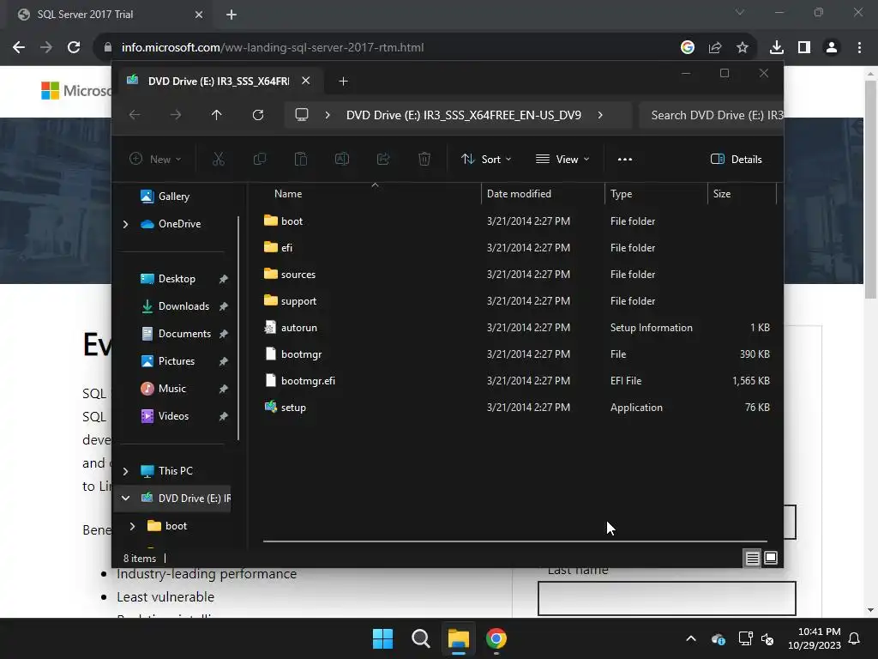This screenshot has height=659, width=878.
Task: Expand the This PC tree node
Action: pyautogui.click(x=125, y=471)
